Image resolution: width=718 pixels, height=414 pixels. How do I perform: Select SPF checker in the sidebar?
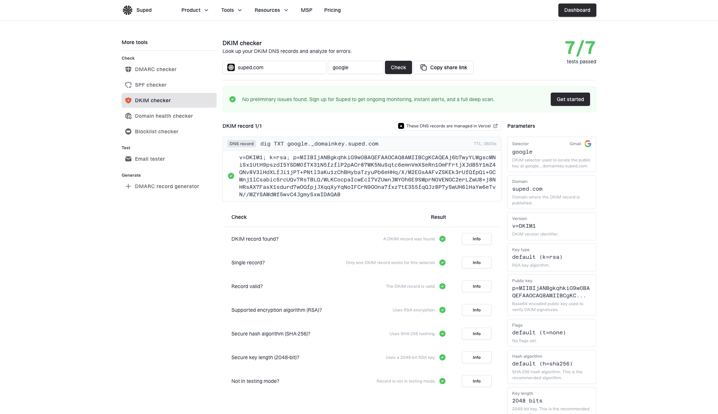pyautogui.click(x=169, y=85)
